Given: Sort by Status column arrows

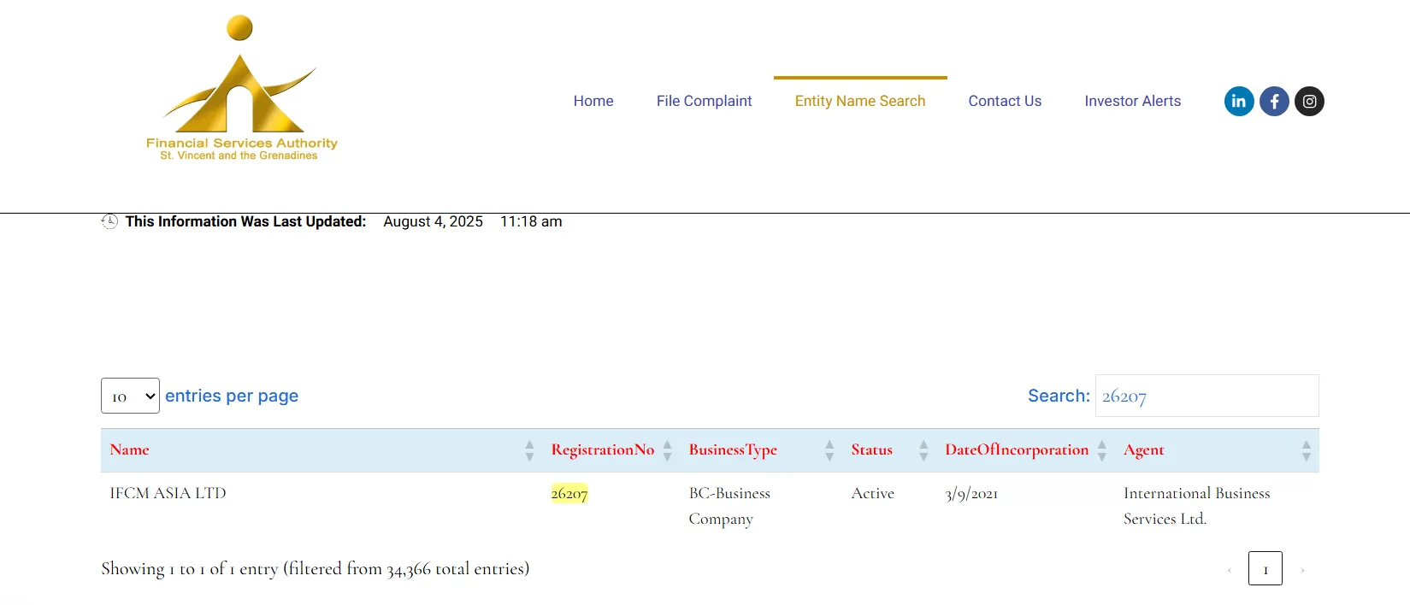Looking at the screenshot, I should click(923, 450).
